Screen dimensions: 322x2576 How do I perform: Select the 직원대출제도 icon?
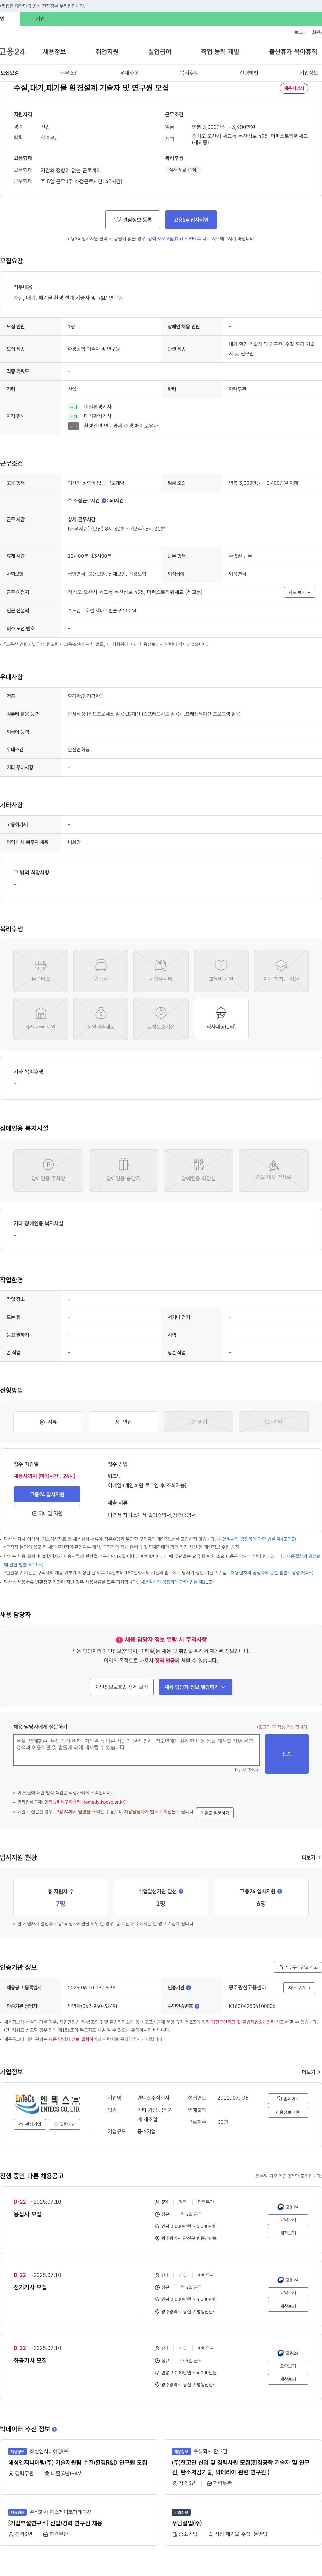[x=101, y=1019]
